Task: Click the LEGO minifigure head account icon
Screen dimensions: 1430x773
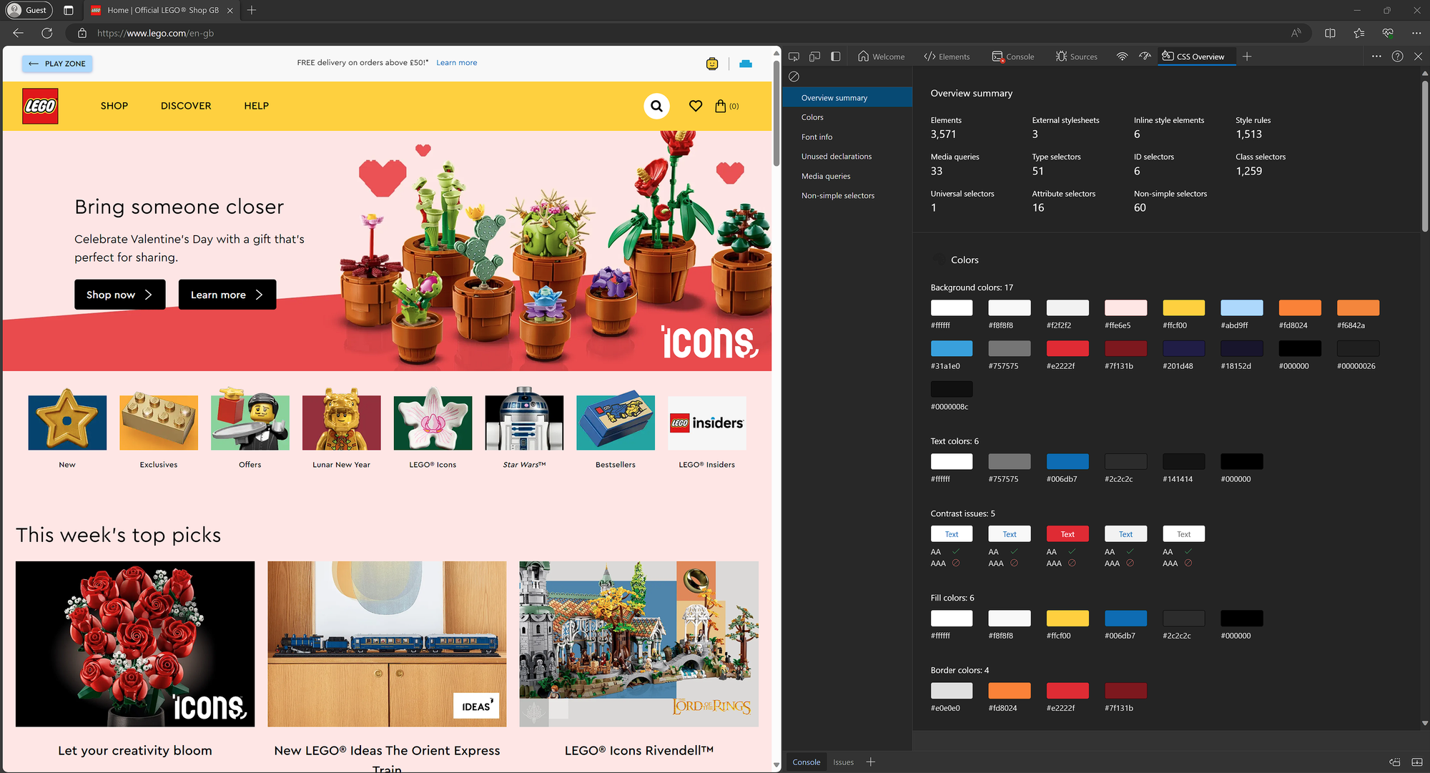Action: (712, 64)
